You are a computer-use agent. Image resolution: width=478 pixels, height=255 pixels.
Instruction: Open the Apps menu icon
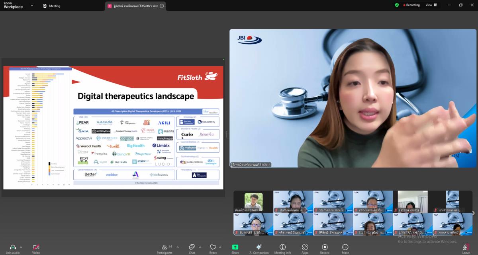tap(305, 247)
